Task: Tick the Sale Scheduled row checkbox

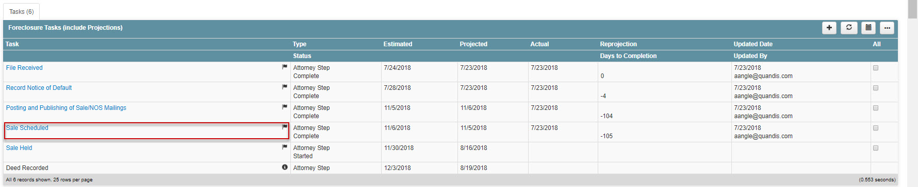Action: [x=876, y=128]
